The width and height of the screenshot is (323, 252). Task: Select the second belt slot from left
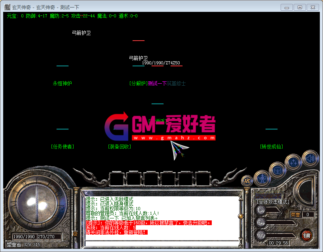pyautogui.click(x=134, y=179)
